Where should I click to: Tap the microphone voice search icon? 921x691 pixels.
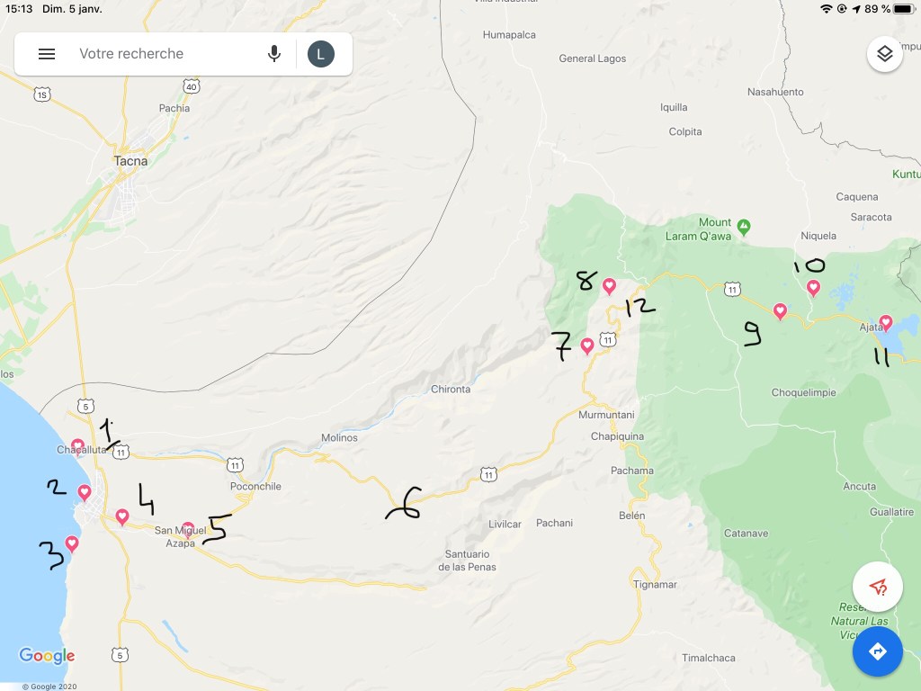coord(274,54)
